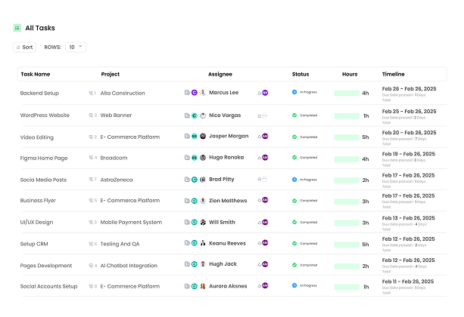Click the hours progress bar for Video Editing
Screen dimensions: 464x317
(347, 137)
